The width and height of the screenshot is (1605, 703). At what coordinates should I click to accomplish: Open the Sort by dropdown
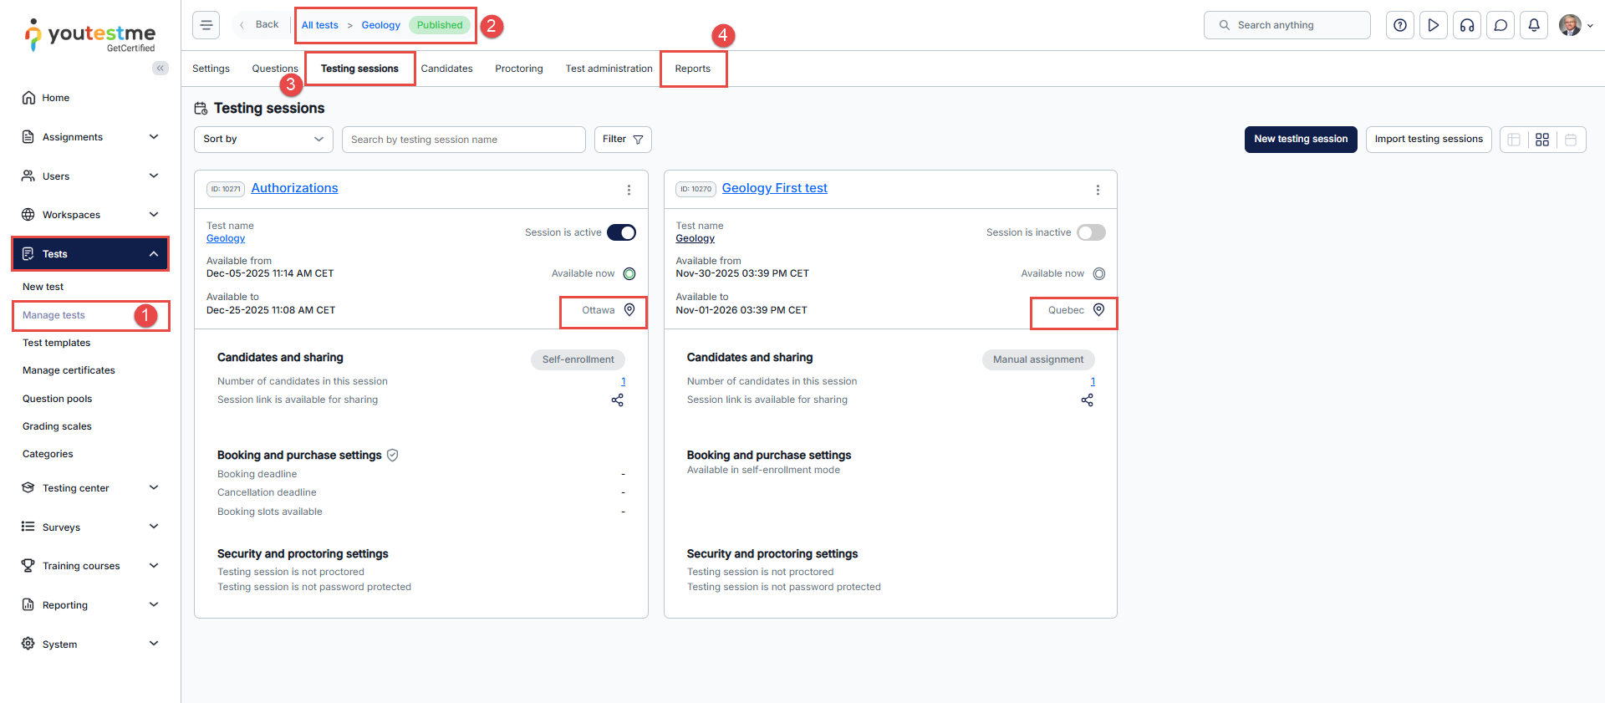coord(263,140)
